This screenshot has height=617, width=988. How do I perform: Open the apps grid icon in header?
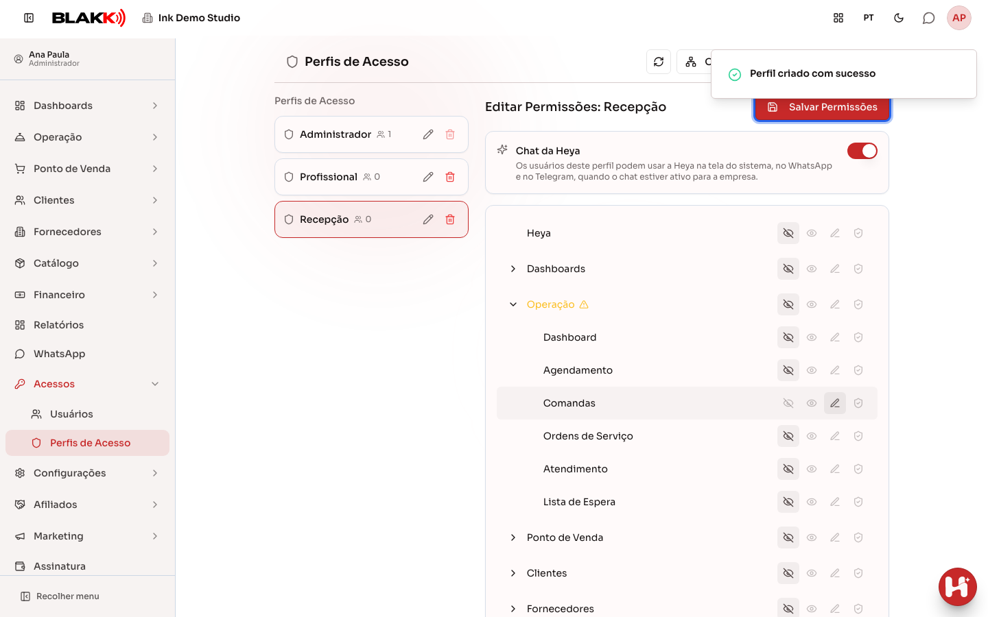838,18
